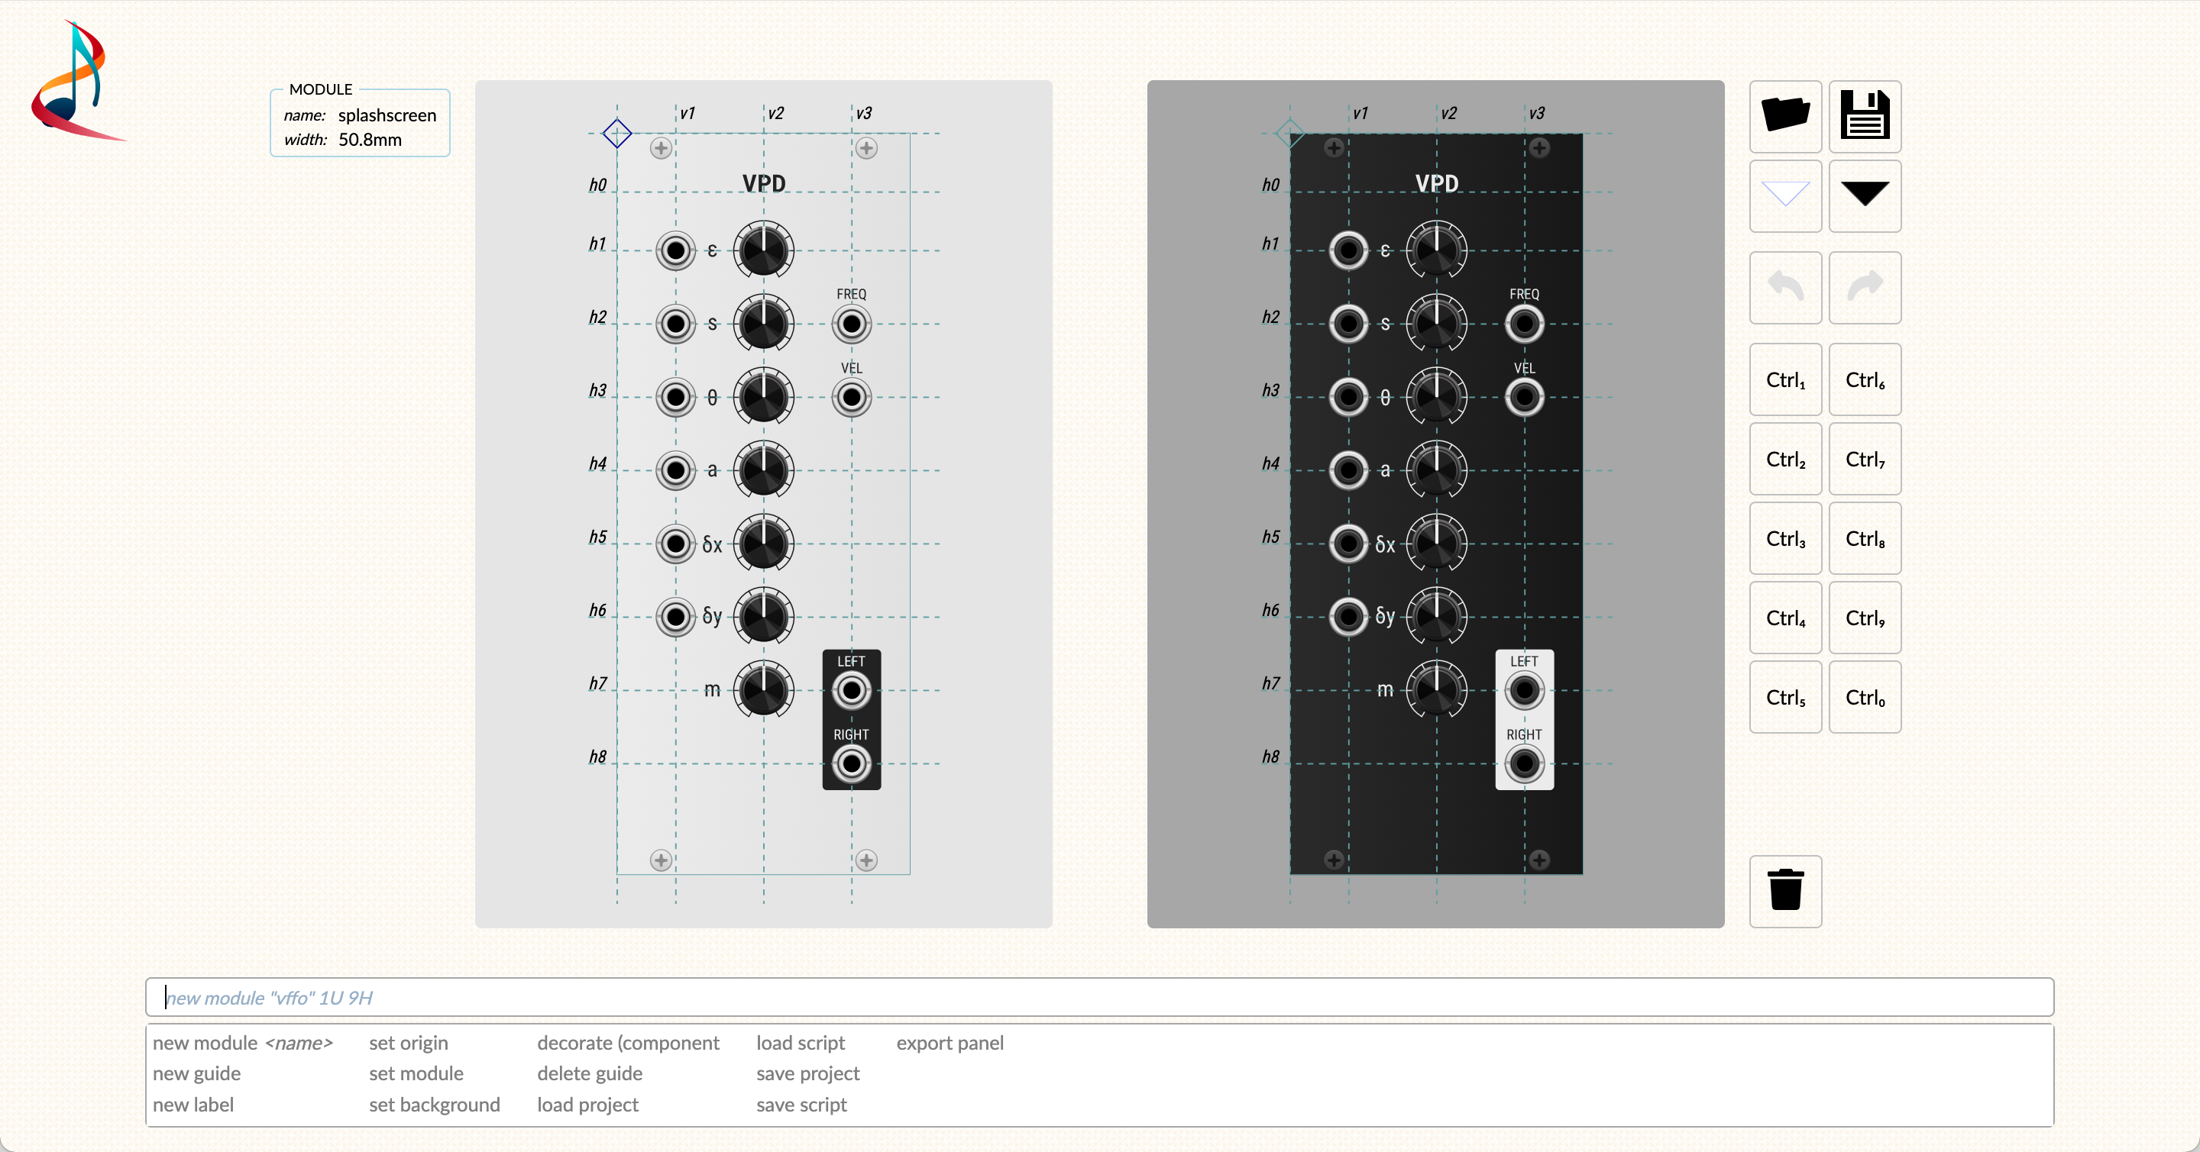Choose the 'delete guide' command

pyautogui.click(x=589, y=1073)
